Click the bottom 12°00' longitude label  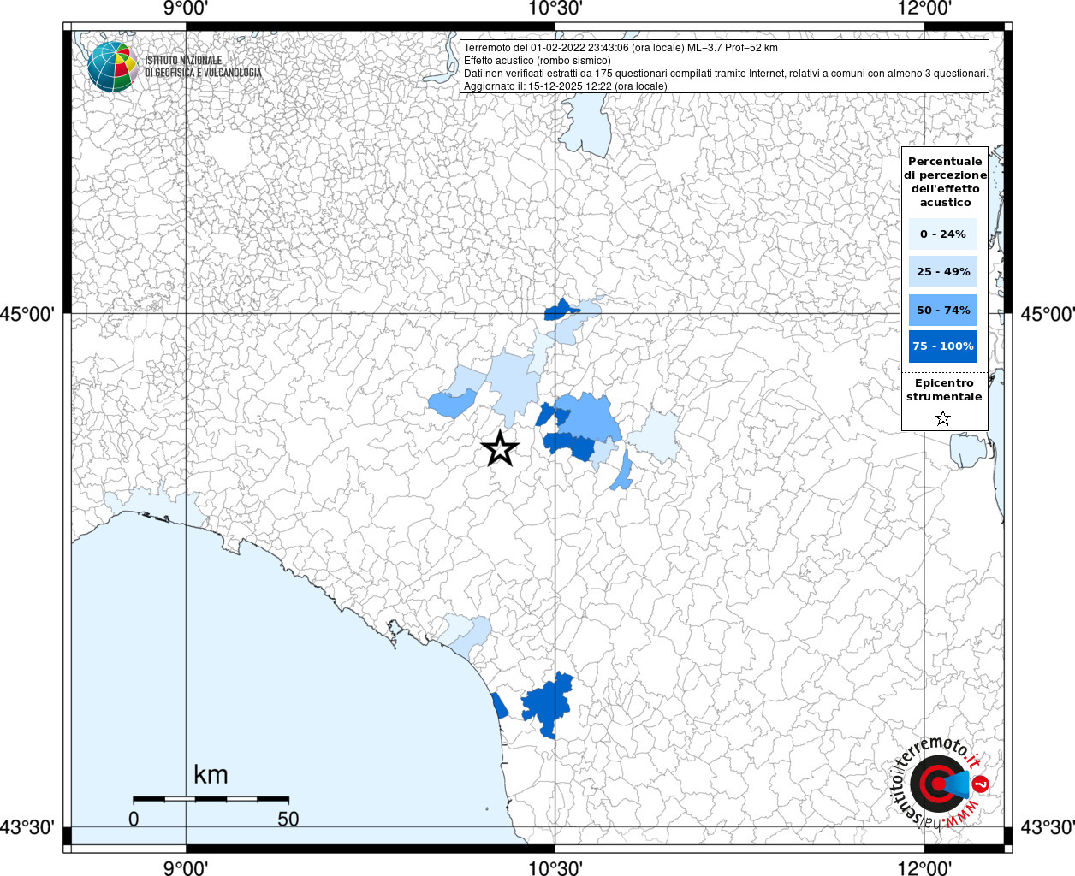[924, 867]
